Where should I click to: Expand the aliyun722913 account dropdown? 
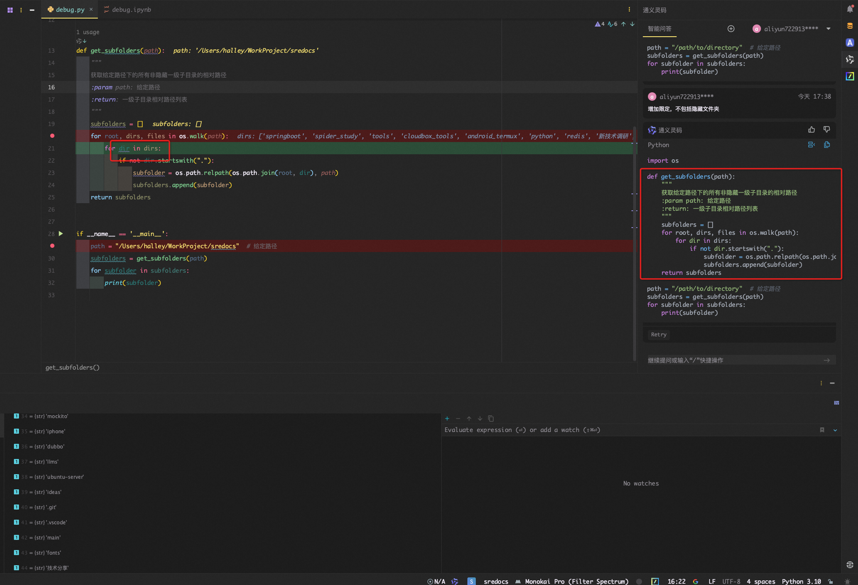pos(828,29)
